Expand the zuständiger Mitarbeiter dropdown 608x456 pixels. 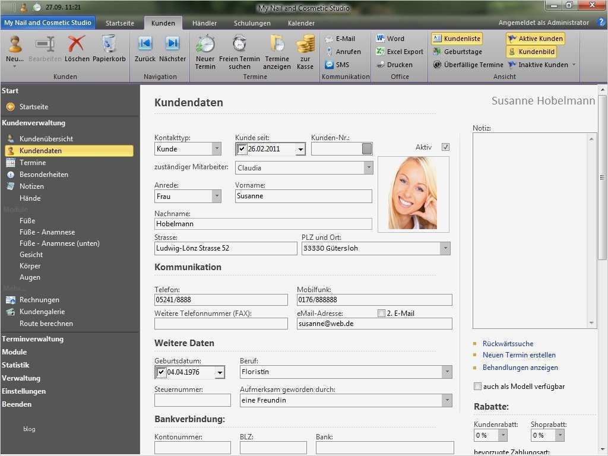click(x=369, y=167)
